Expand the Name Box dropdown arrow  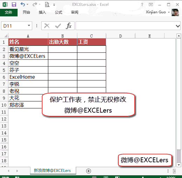29,26
